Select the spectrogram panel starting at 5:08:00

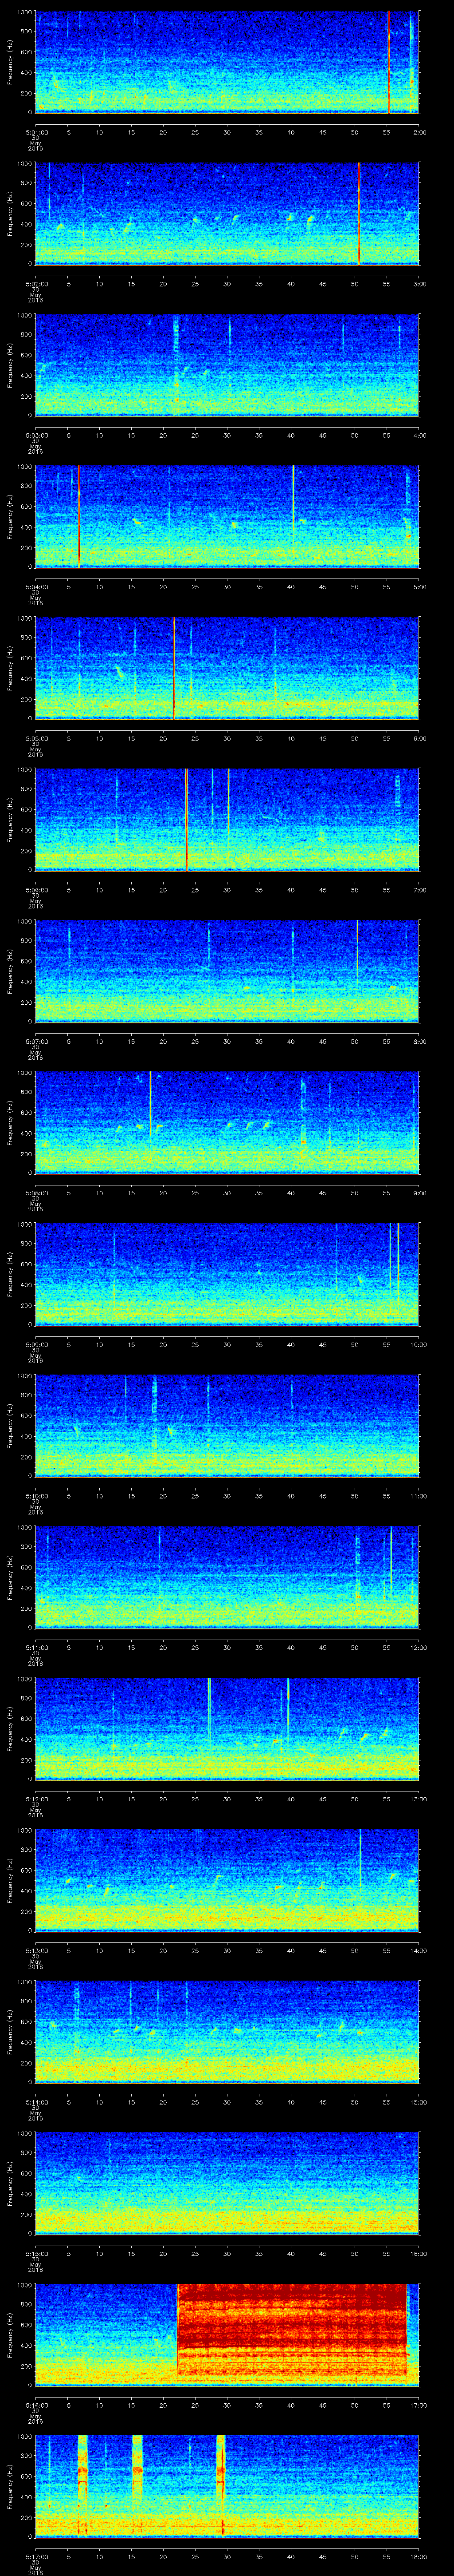click(227, 1123)
